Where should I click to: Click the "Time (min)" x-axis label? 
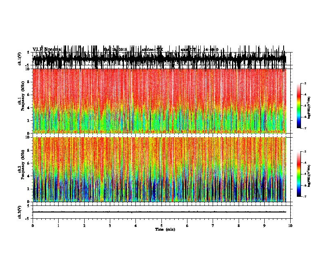click(x=165, y=229)
